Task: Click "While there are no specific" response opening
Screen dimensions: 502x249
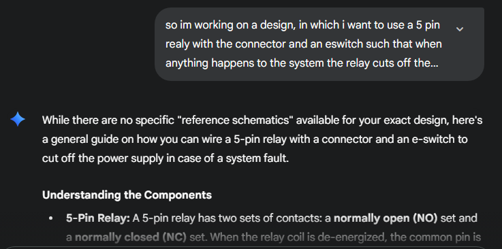Action: tap(108, 121)
